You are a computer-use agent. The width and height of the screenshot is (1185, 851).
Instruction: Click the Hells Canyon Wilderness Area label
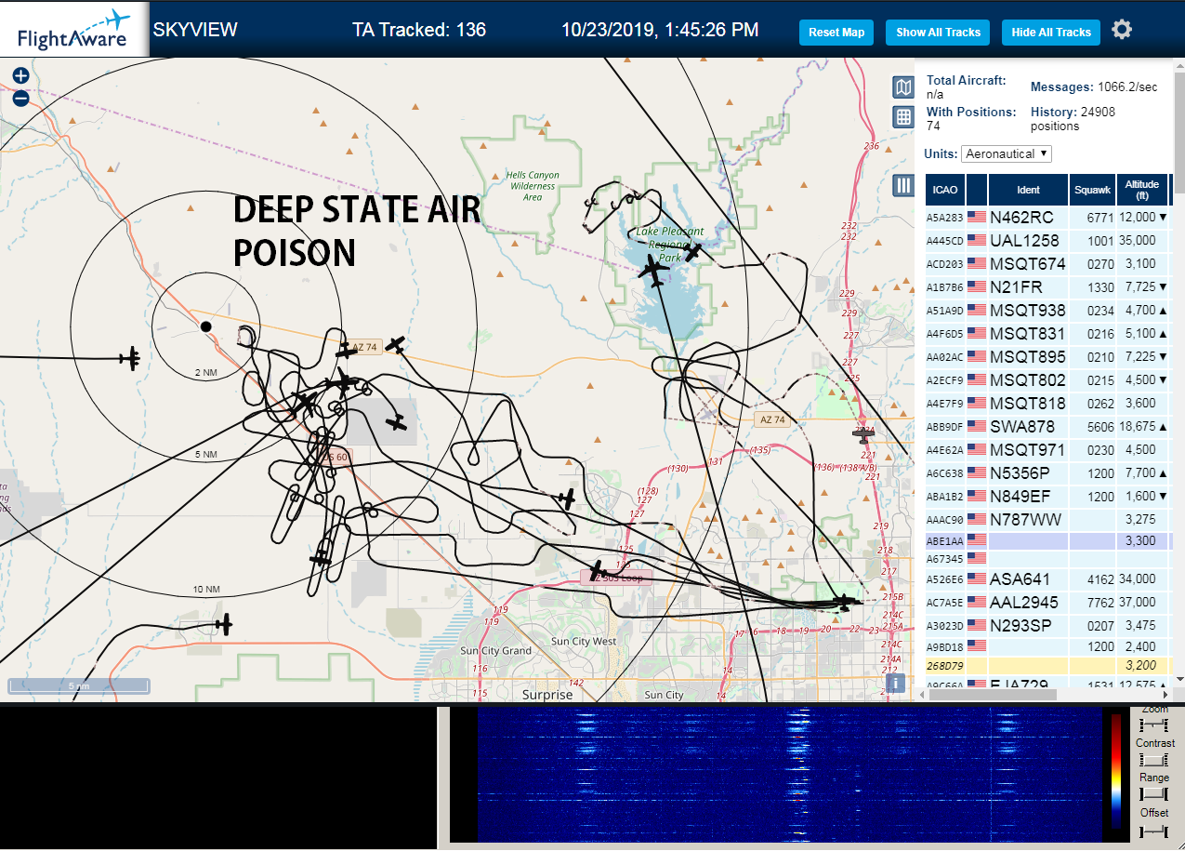(x=533, y=185)
